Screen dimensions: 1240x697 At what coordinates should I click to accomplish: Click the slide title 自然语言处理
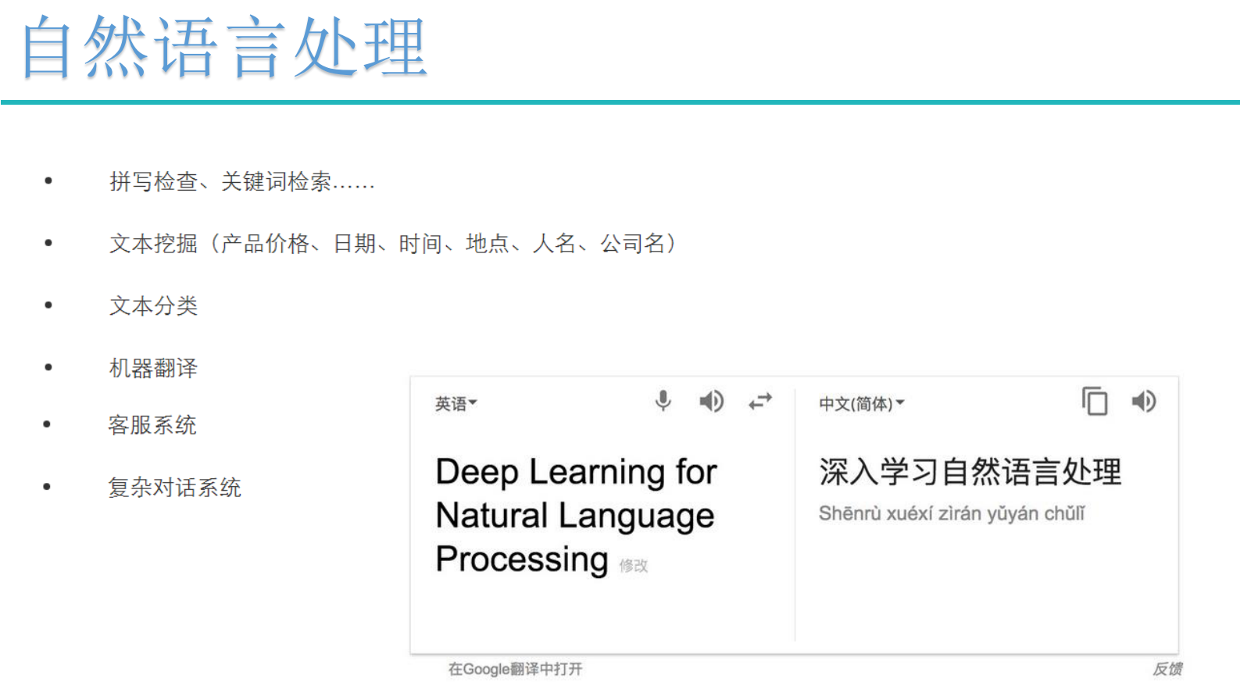click(224, 48)
